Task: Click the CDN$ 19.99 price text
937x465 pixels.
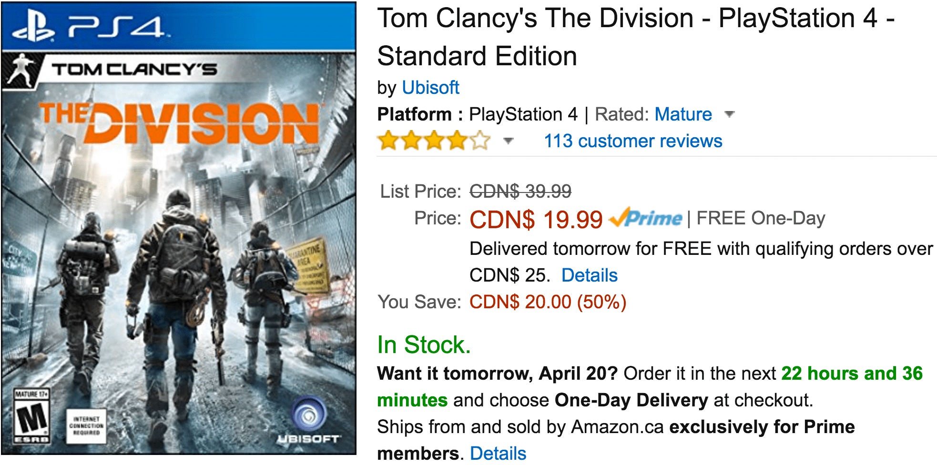Action: point(536,220)
